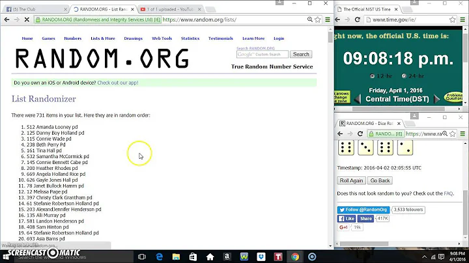The height and width of the screenshot is (263, 469).
Task: Open the Login link
Action: [x=279, y=38]
